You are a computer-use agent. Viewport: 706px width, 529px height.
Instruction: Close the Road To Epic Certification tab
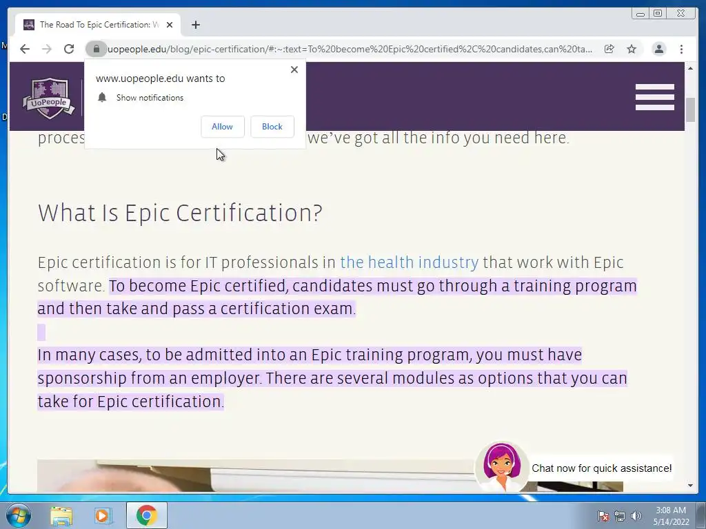pyautogui.click(x=170, y=25)
